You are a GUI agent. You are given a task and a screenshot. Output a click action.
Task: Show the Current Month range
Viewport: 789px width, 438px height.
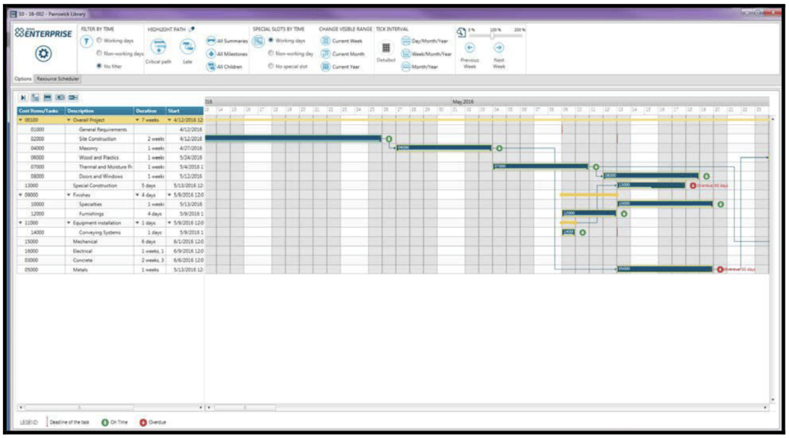point(343,54)
